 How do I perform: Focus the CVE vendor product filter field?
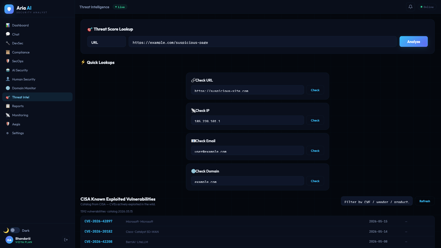[377, 201]
